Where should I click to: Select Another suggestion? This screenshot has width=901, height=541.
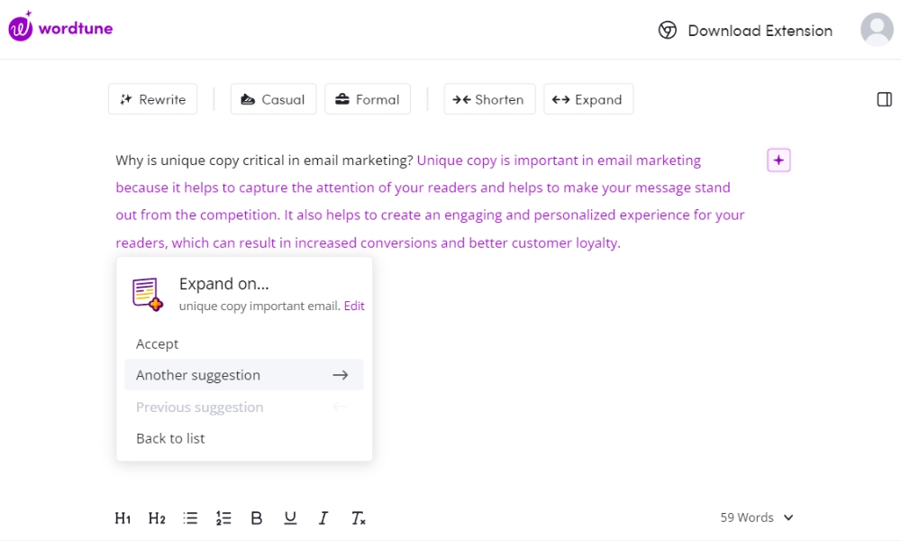pos(244,375)
